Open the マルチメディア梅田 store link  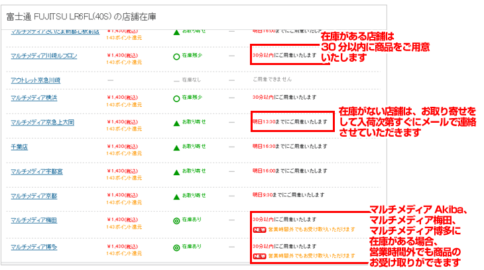(x=34, y=220)
